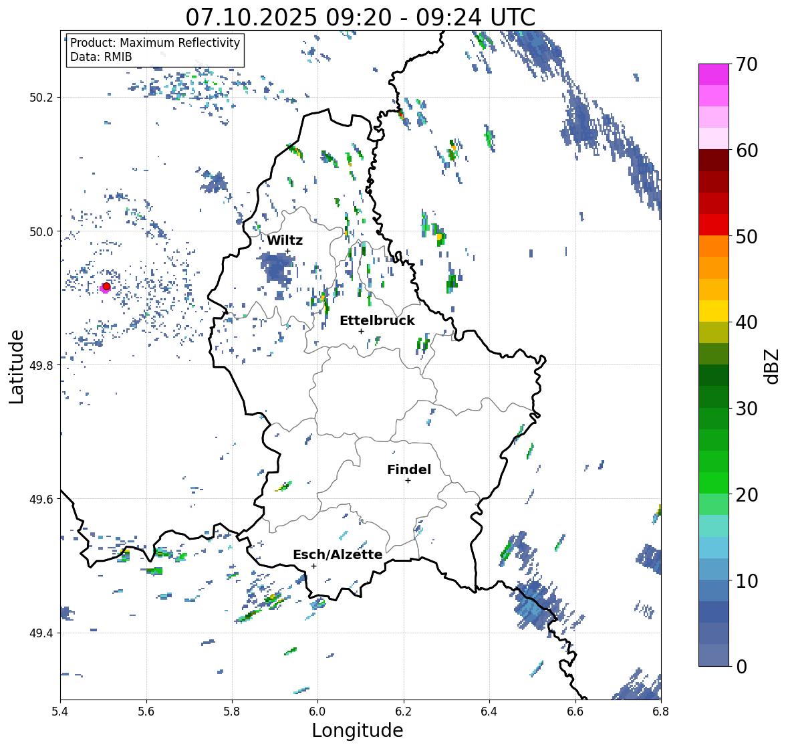
Task: Click longitude tick label 6.4
Action: 489,712
